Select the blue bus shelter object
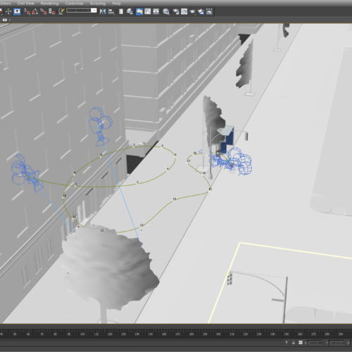This screenshot has width=352, height=352. click(226, 139)
